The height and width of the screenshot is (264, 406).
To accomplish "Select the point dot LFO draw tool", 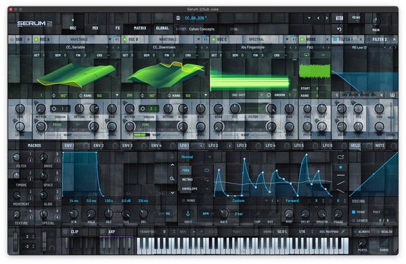I will 340,167.
